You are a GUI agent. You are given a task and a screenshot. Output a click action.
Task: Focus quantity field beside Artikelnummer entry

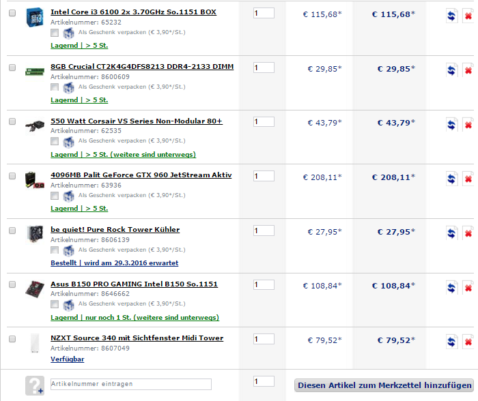click(264, 381)
